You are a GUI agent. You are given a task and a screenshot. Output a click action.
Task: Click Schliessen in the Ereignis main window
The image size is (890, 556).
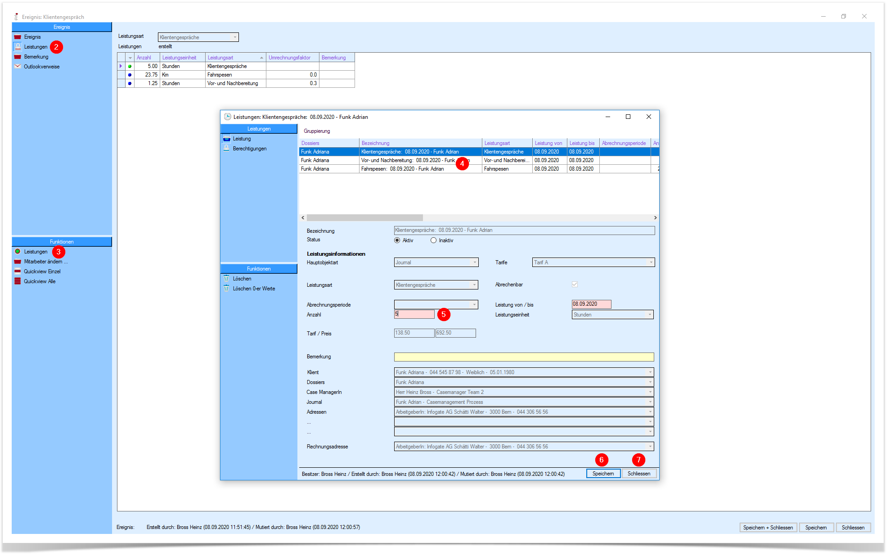point(853,528)
